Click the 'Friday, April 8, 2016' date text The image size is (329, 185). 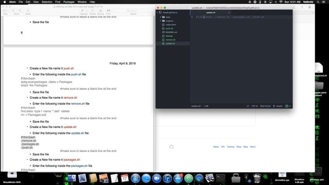coord(122,63)
